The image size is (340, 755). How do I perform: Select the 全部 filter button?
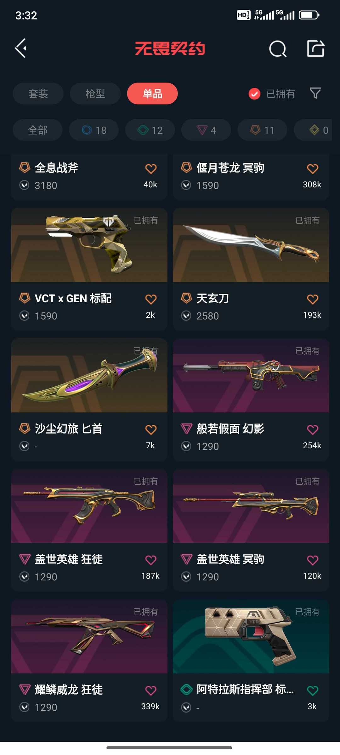(37, 130)
